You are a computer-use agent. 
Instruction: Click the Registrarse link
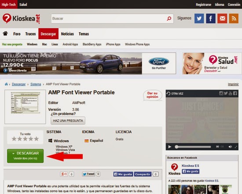click(x=203, y=4)
